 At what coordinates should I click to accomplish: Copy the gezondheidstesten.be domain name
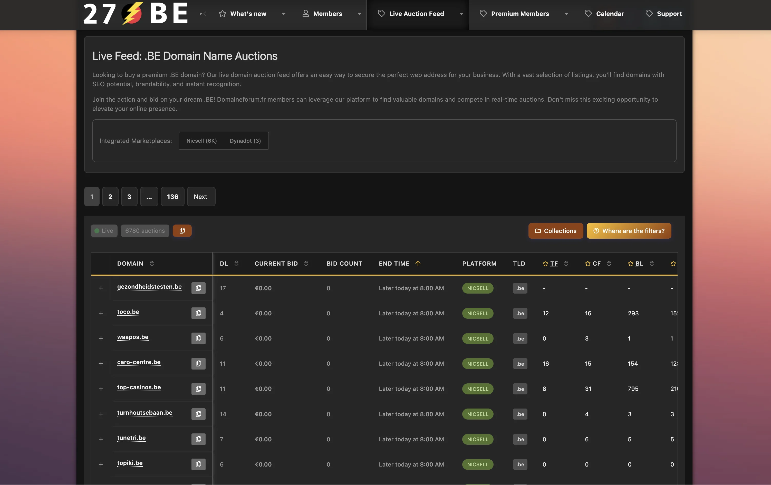(198, 288)
